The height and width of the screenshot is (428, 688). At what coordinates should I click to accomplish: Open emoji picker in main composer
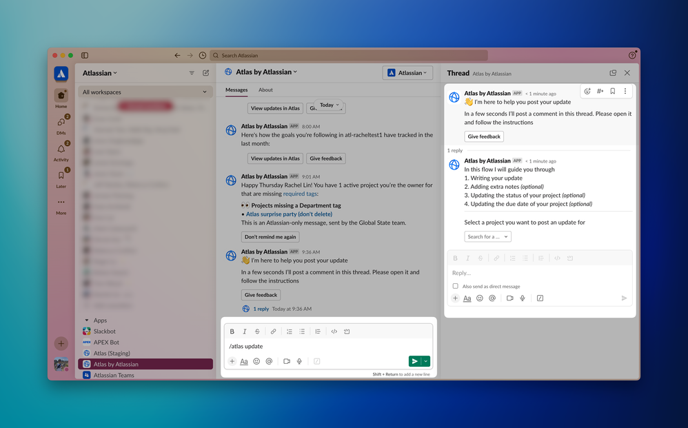click(x=256, y=361)
